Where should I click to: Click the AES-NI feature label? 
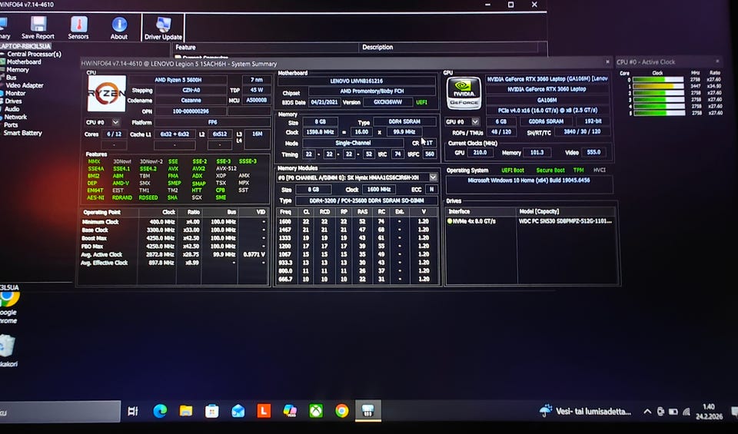coord(95,197)
